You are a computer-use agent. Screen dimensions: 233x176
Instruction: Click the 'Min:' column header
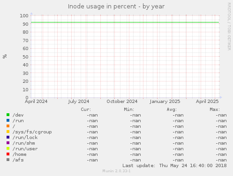tap(129, 110)
